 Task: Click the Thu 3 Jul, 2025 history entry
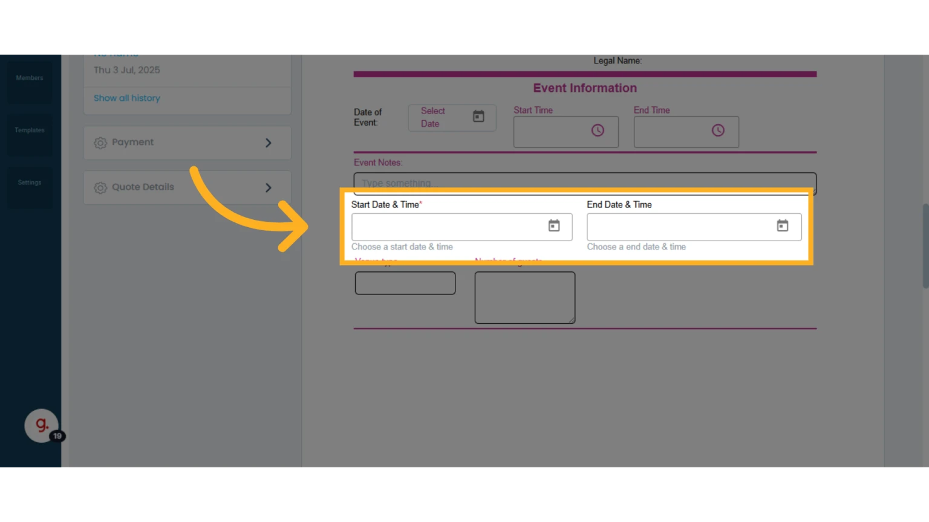[x=127, y=70]
